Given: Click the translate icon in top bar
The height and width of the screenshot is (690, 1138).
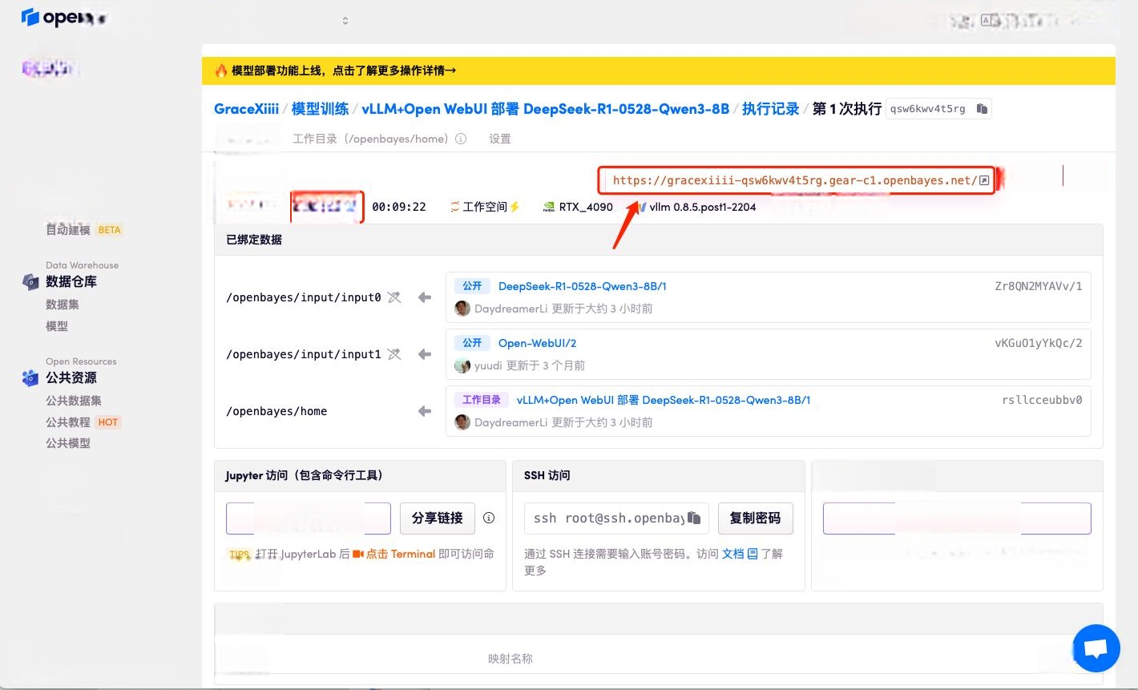Looking at the screenshot, I should pyautogui.click(x=987, y=20).
